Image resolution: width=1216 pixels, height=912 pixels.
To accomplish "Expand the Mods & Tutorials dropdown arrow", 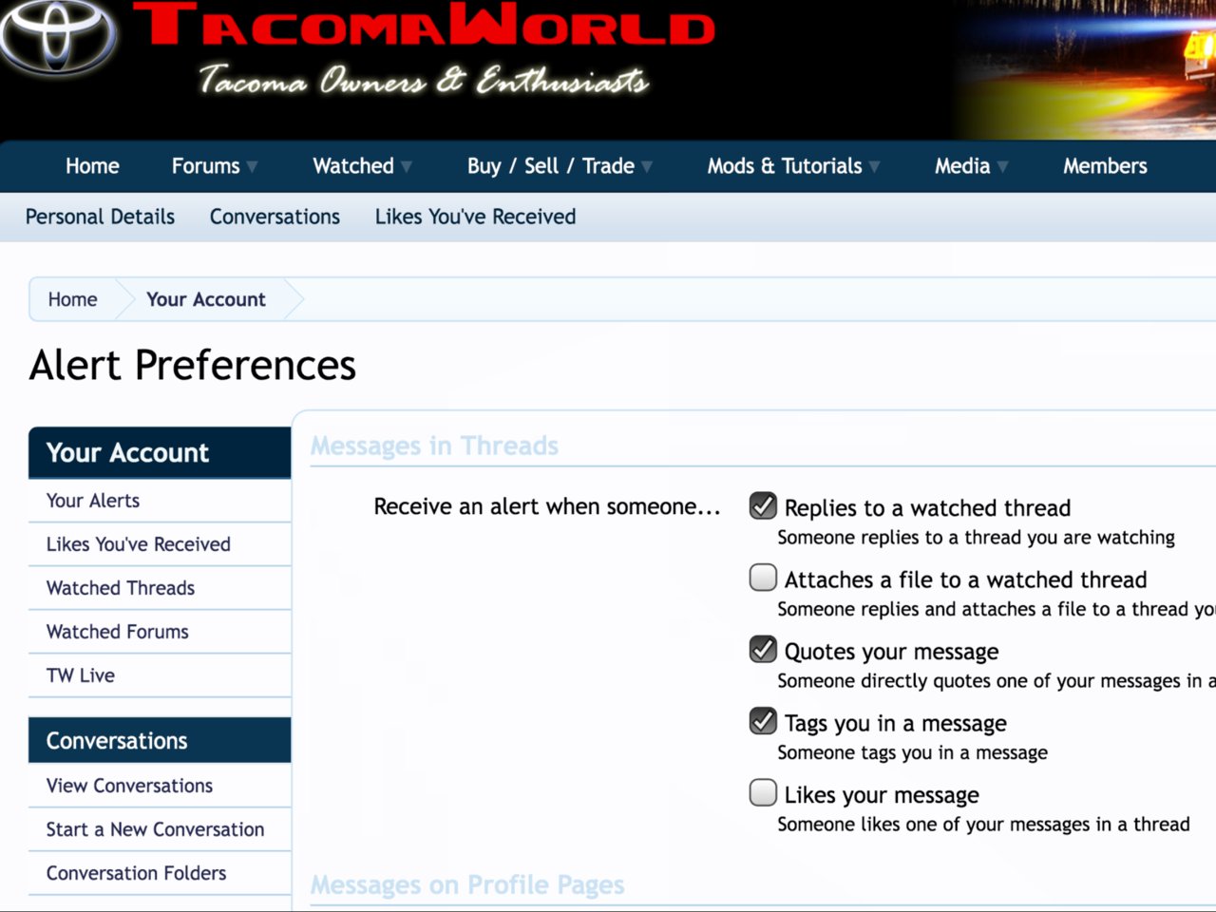I will point(874,167).
